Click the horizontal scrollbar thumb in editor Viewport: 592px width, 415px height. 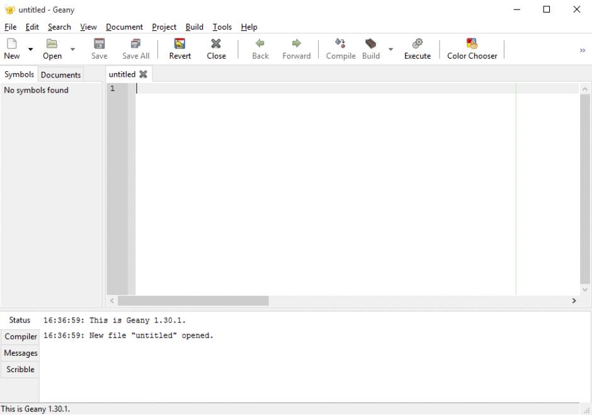click(x=193, y=300)
